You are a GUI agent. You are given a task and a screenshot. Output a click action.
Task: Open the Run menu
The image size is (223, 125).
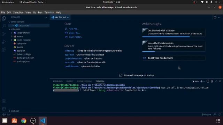40,12
